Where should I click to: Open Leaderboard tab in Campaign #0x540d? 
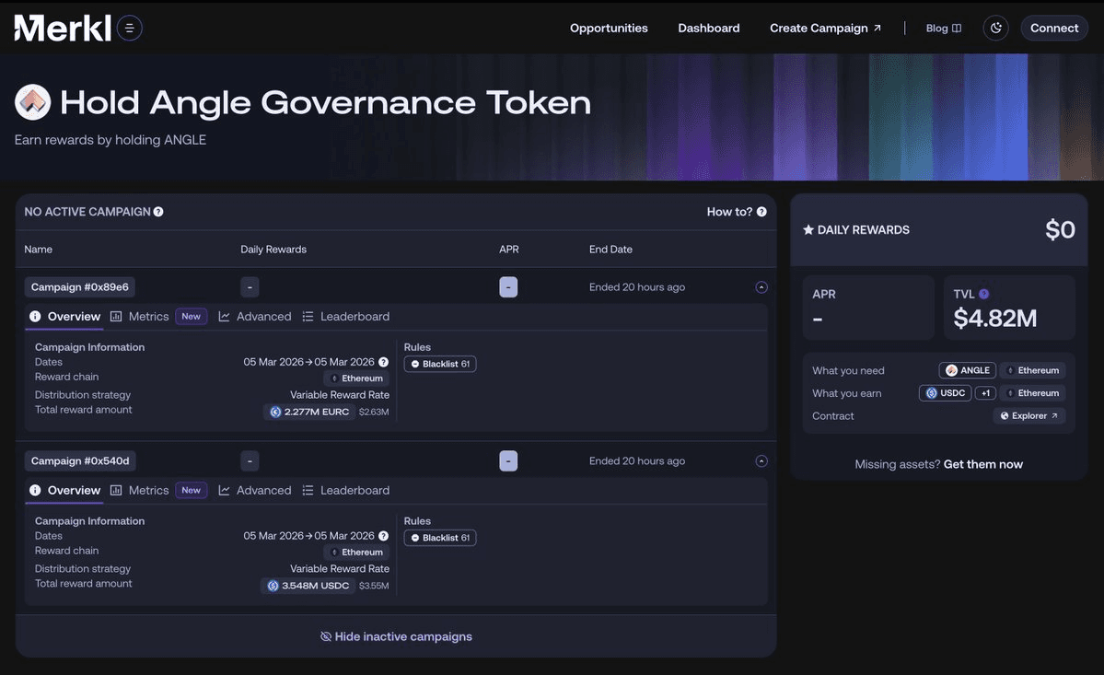[346, 491]
